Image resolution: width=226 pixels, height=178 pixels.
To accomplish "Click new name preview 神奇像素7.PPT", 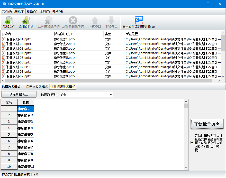I will click(64, 67).
